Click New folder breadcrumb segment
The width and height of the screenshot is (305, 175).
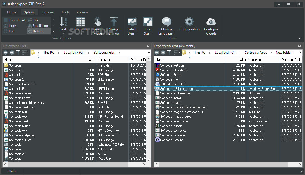284,53
